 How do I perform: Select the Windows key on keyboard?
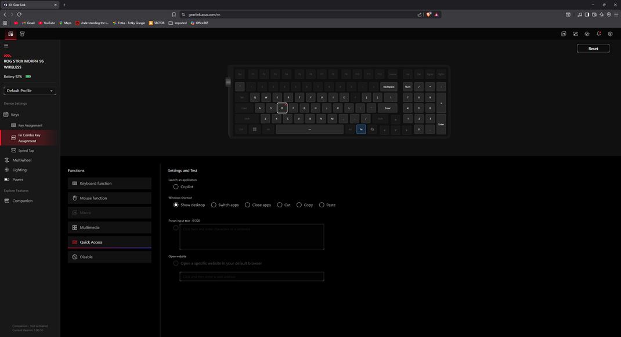255,129
